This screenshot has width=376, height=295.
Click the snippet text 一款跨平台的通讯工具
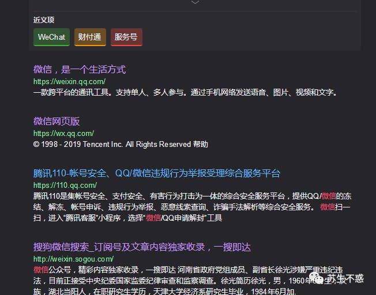185,92
